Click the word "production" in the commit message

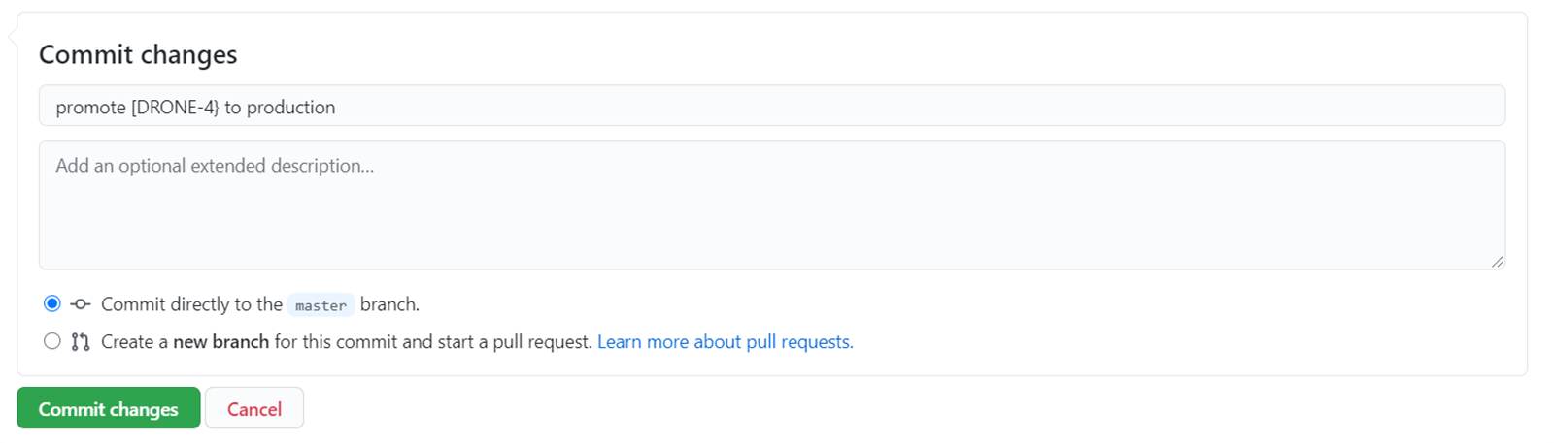(290, 108)
